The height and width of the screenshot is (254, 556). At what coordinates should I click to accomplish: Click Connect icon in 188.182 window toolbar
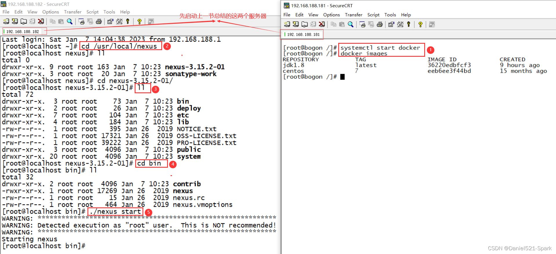pos(6,21)
